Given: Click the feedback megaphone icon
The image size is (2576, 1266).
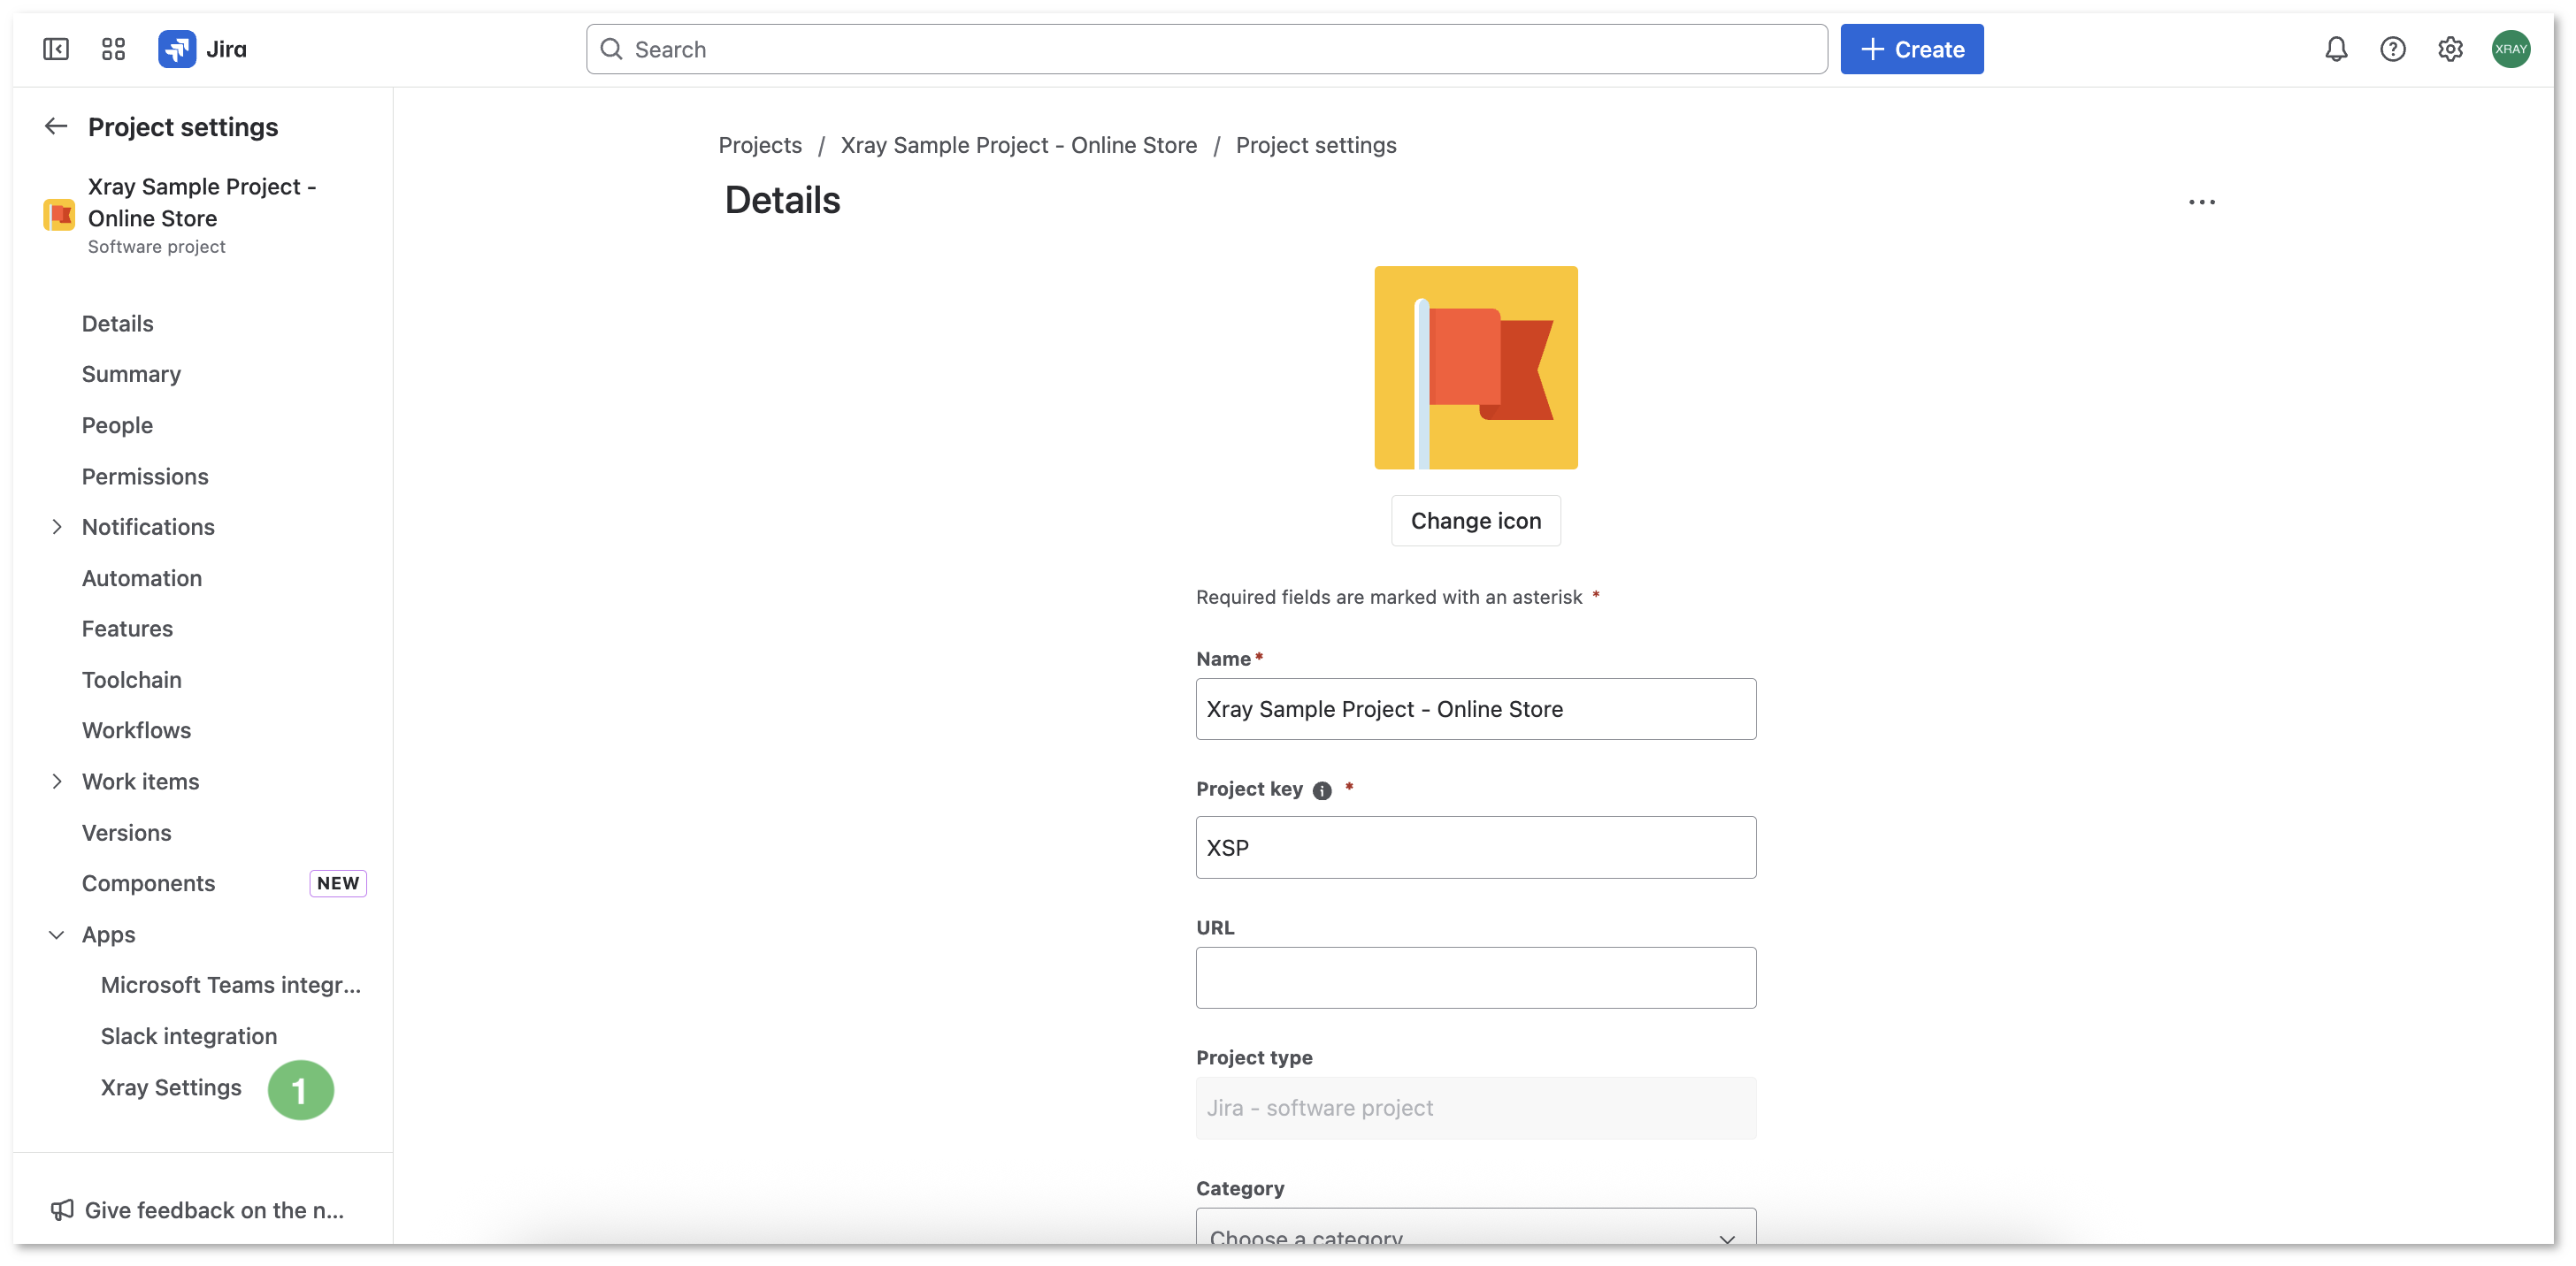Looking at the screenshot, I should coord(61,1210).
